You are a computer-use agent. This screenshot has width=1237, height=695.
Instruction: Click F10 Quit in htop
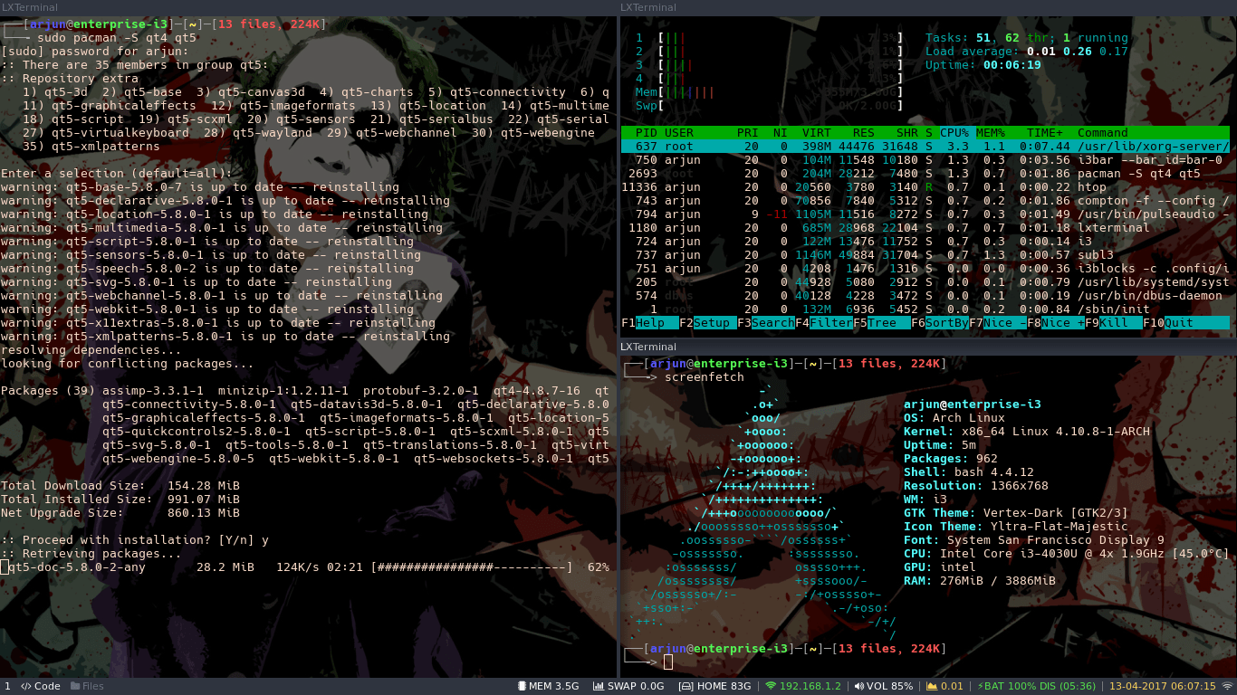(x=1186, y=323)
